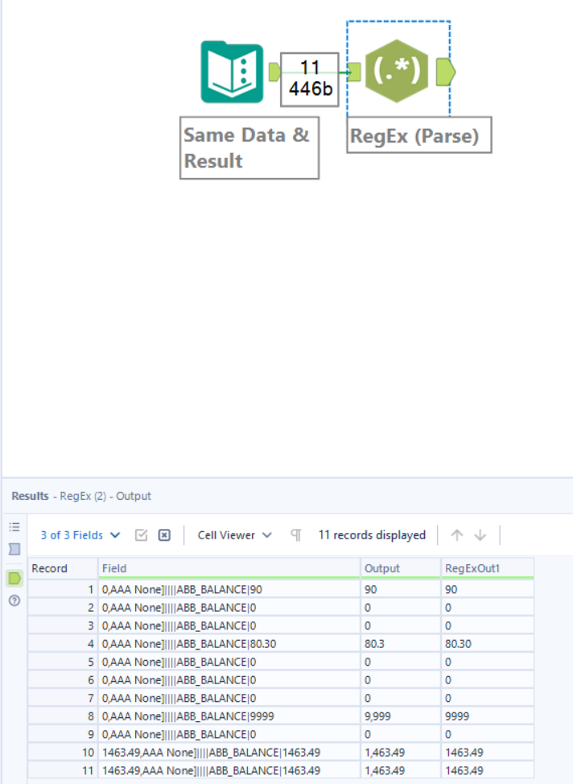Open the help question mark icon
Image resolution: width=573 pixels, height=784 pixels.
[14, 600]
